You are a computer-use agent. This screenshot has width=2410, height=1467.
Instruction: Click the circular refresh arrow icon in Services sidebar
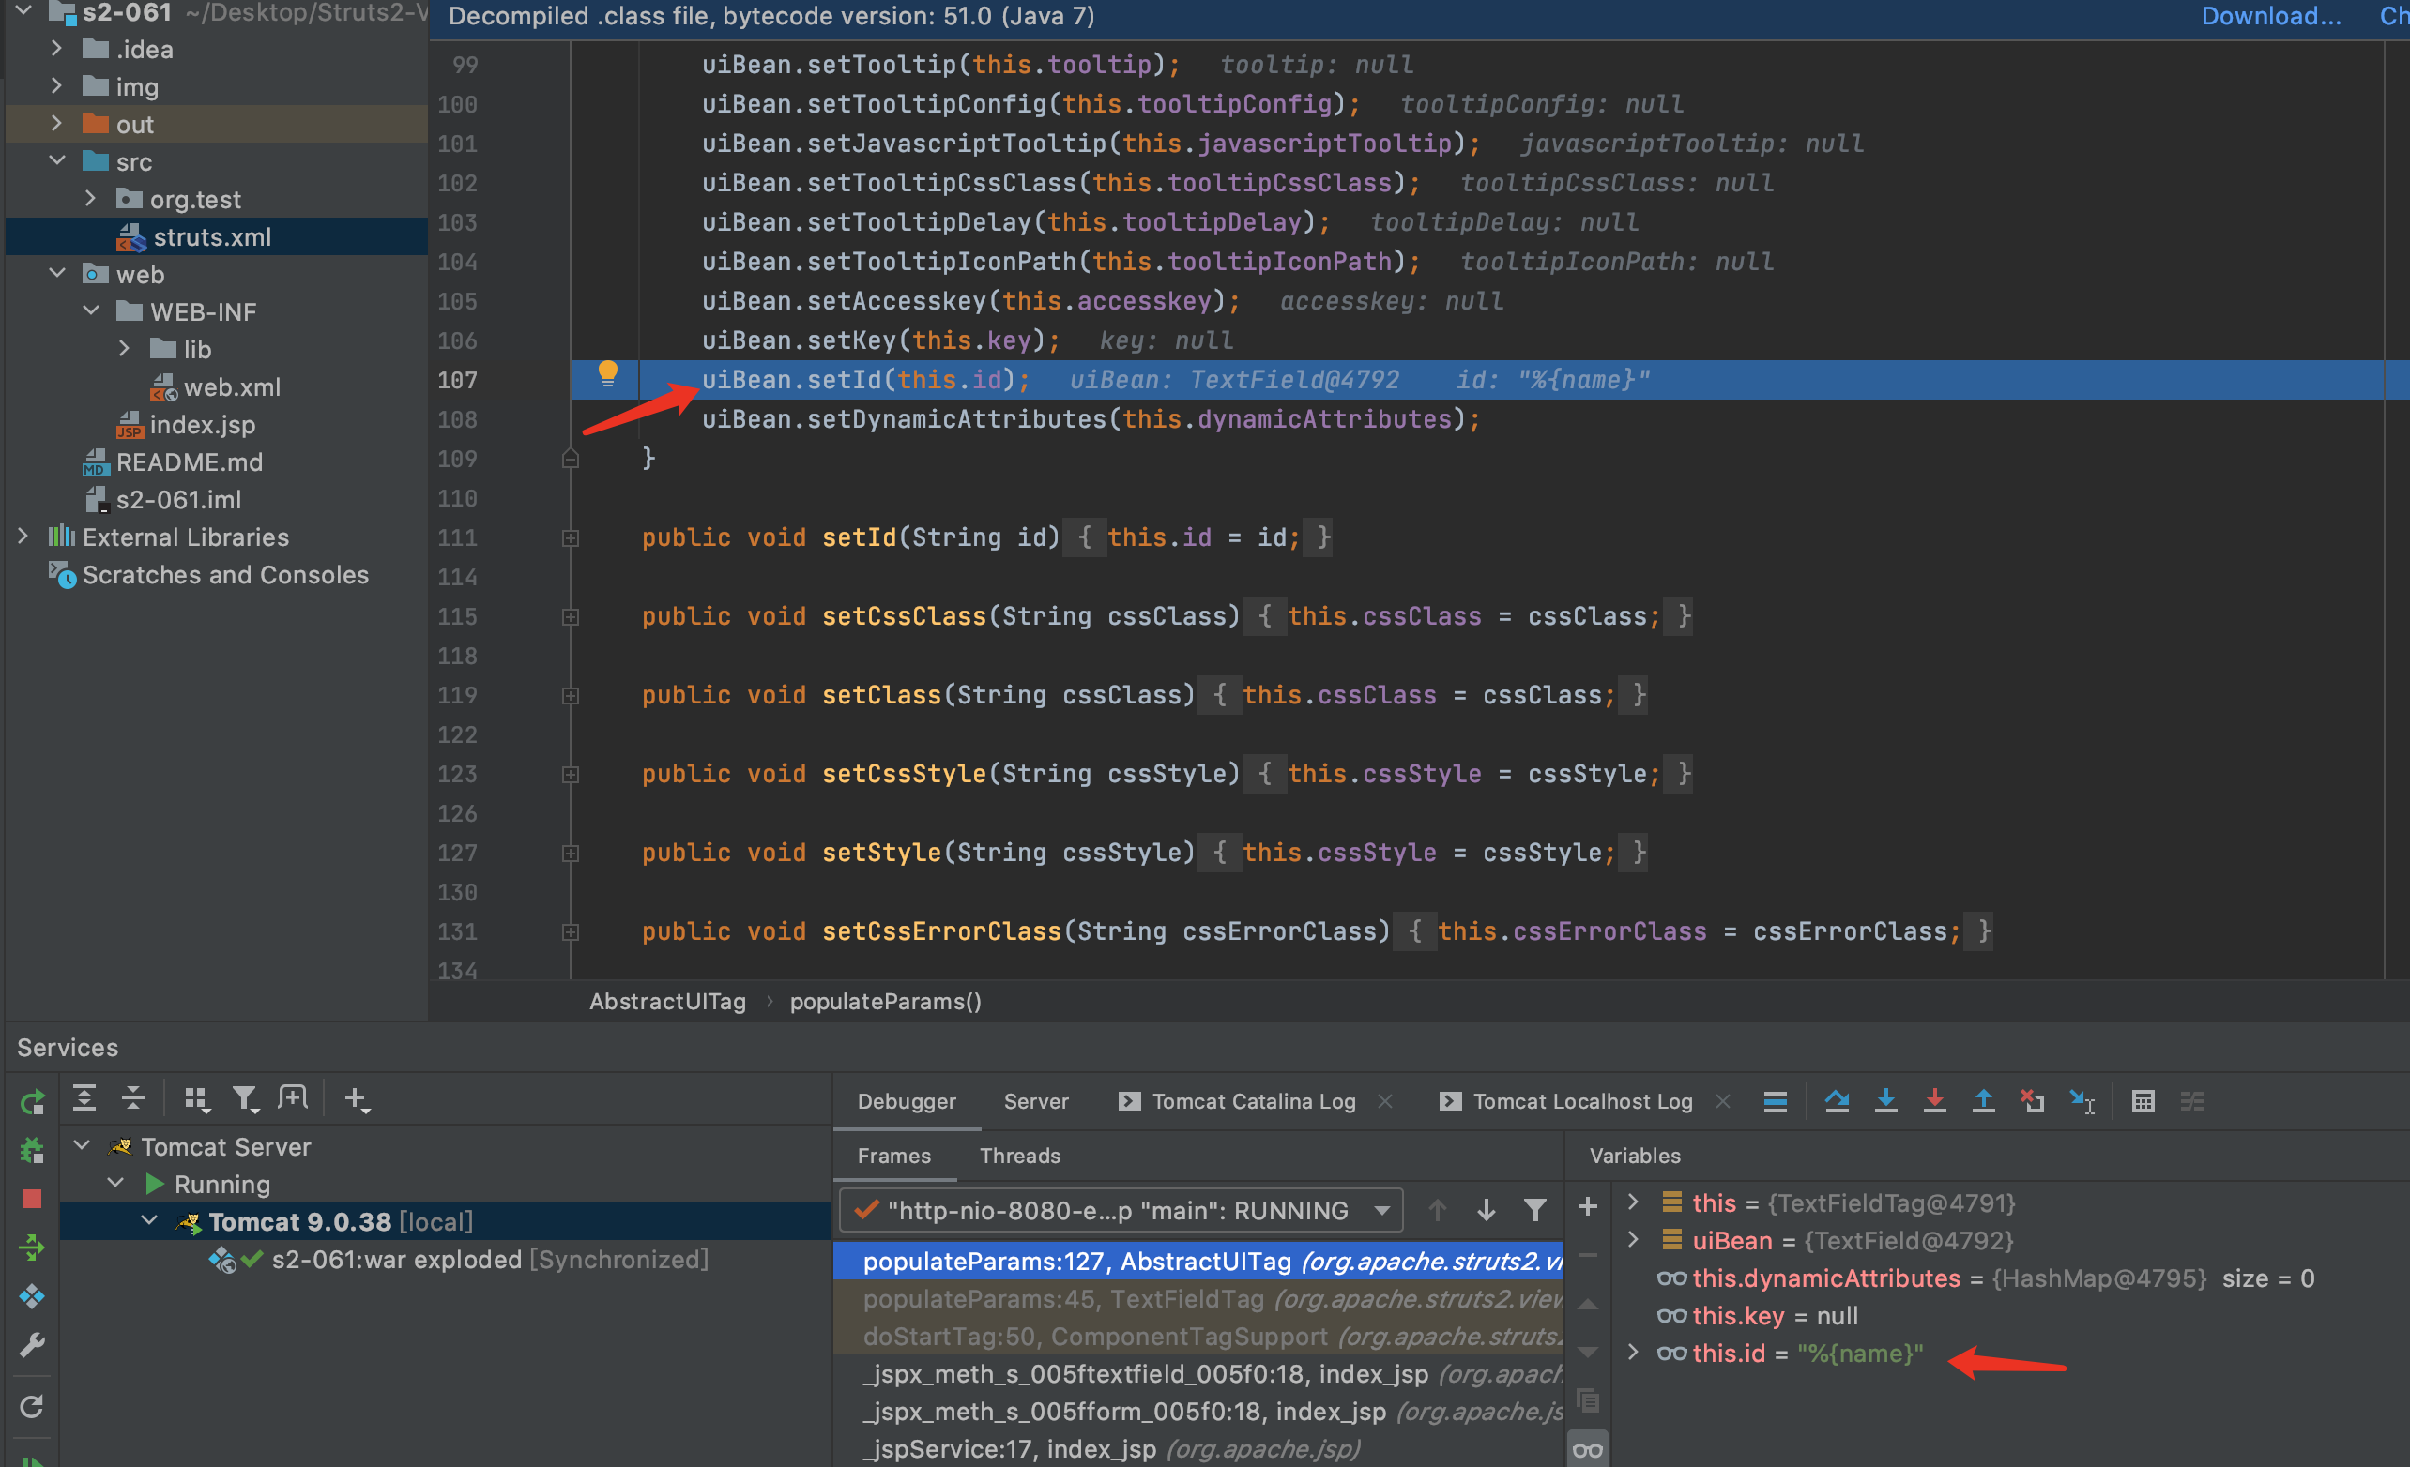click(x=32, y=1406)
